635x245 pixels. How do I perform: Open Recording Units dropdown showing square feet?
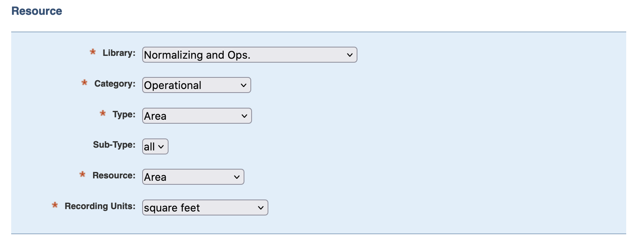point(205,207)
